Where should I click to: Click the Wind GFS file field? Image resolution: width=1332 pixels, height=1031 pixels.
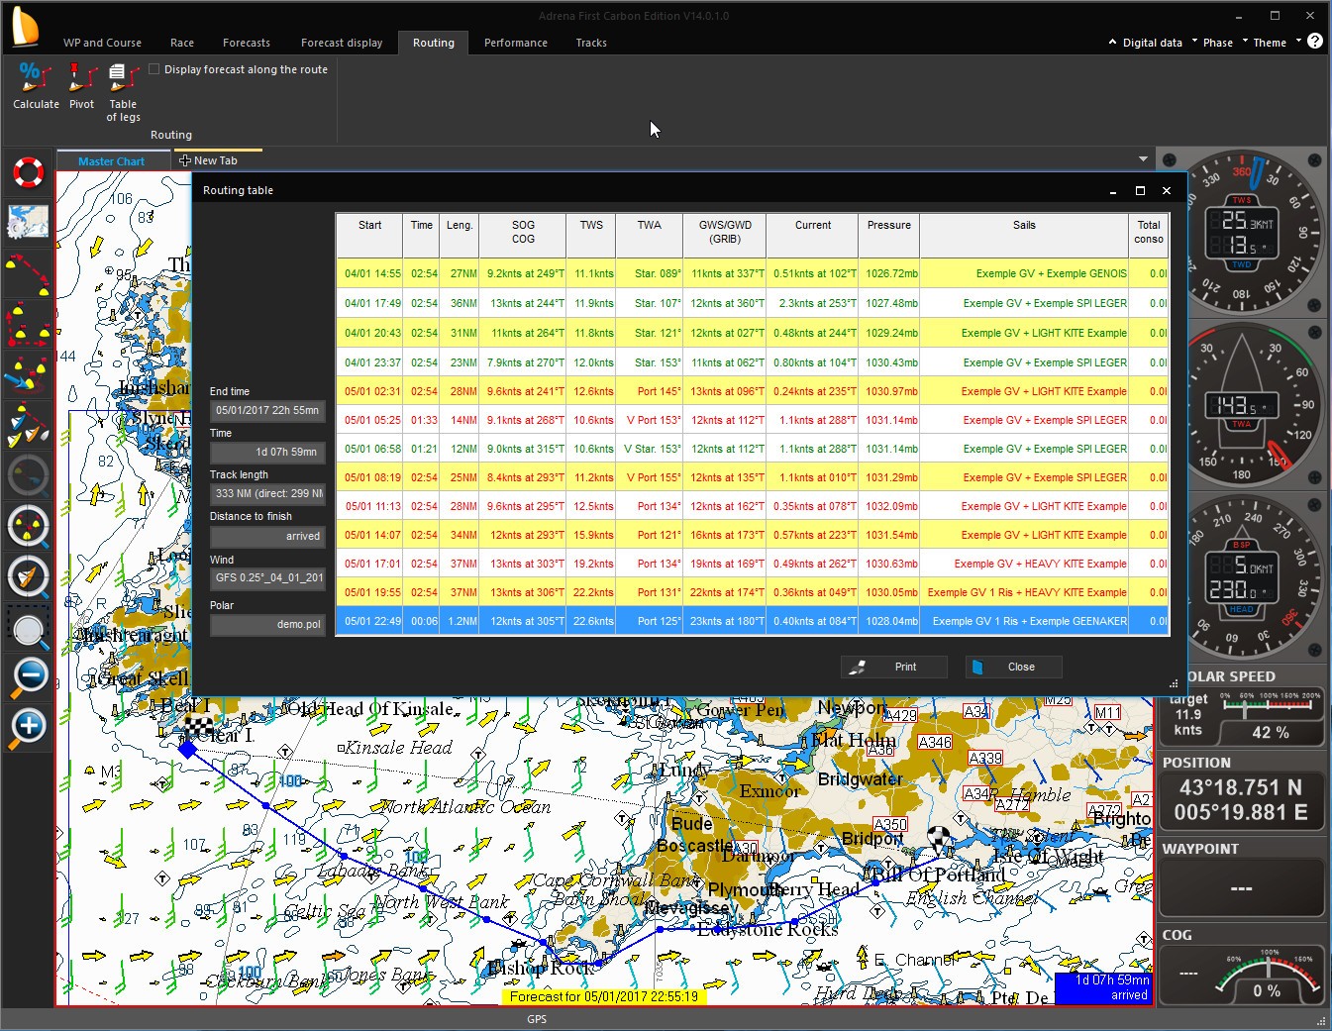tap(267, 577)
